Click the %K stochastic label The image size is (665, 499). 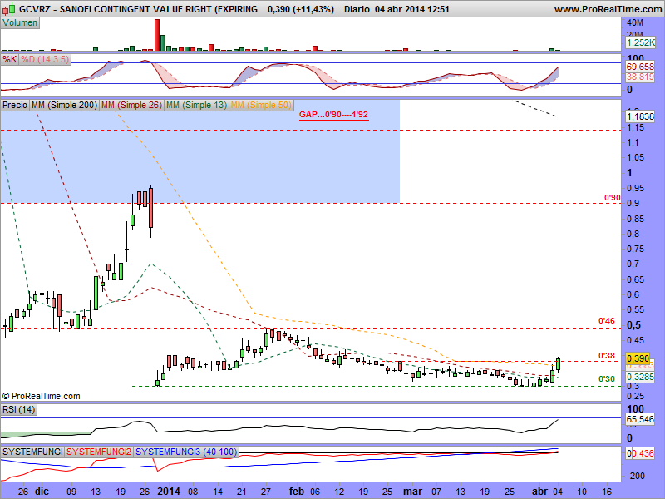click(9, 59)
